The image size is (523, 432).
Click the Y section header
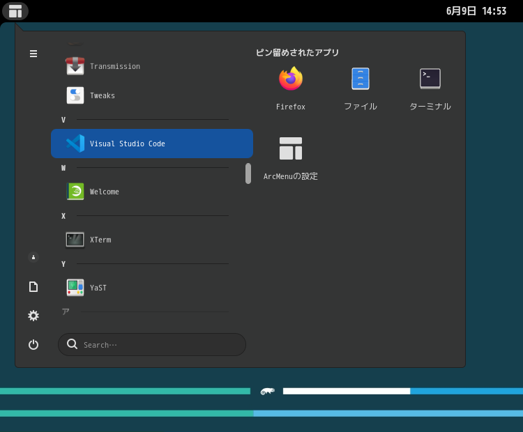[x=63, y=264]
